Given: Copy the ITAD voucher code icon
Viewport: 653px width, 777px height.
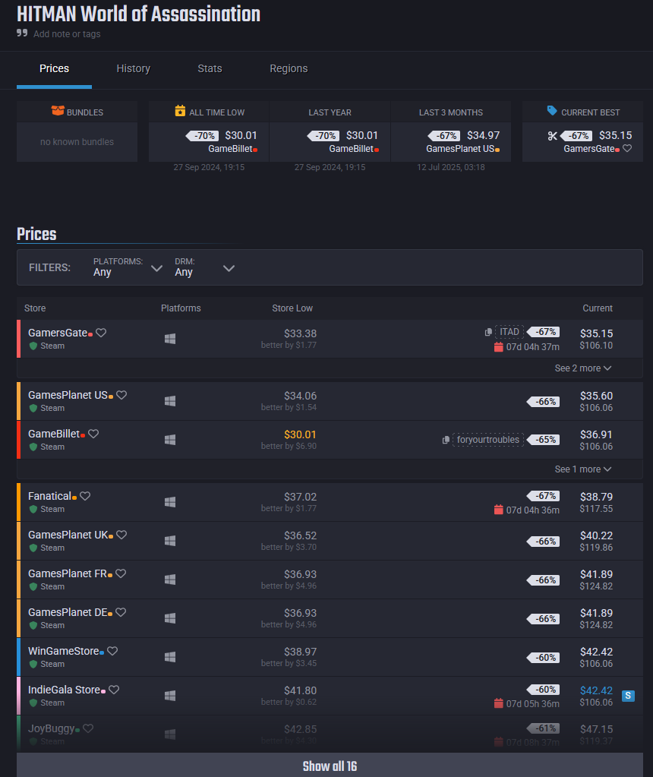Looking at the screenshot, I should 488,332.
